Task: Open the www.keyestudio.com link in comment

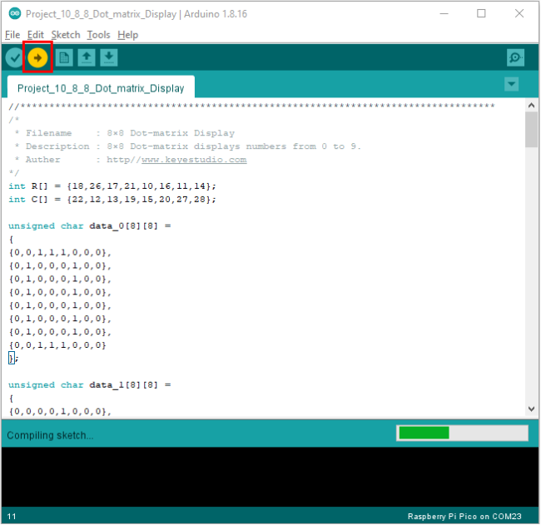Action: (194, 160)
